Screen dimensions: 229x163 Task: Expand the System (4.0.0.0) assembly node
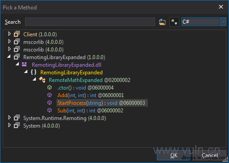[x=9, y=125]
